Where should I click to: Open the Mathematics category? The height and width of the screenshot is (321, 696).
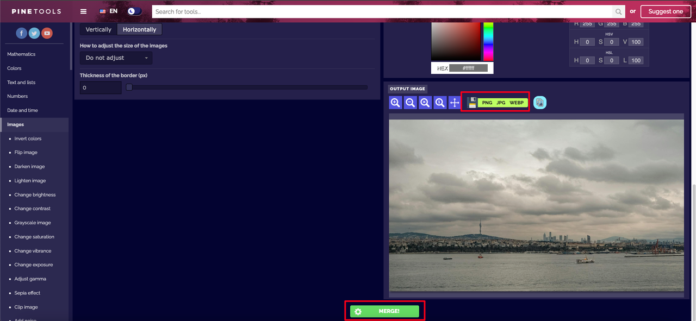coord(21,54)
